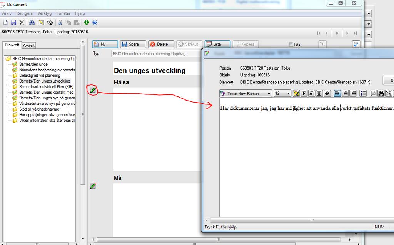Select Barnets/Den unges utveckling tree item

tap(45, 81)
